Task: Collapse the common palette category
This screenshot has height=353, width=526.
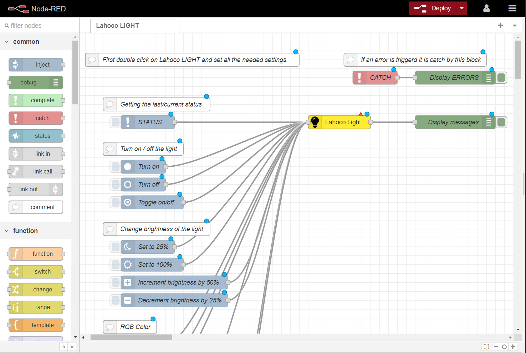Action: (7, 42)
